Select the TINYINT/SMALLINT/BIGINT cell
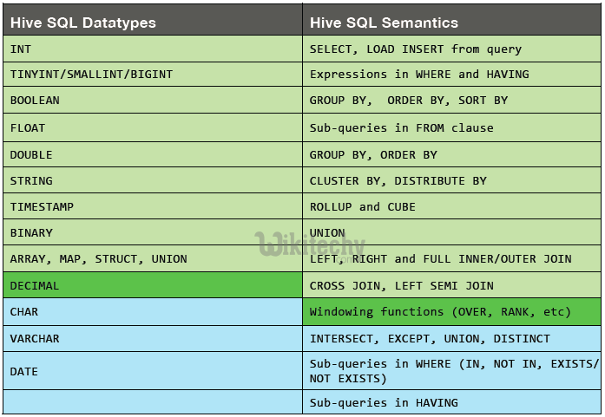 click(x=152, y=75)
